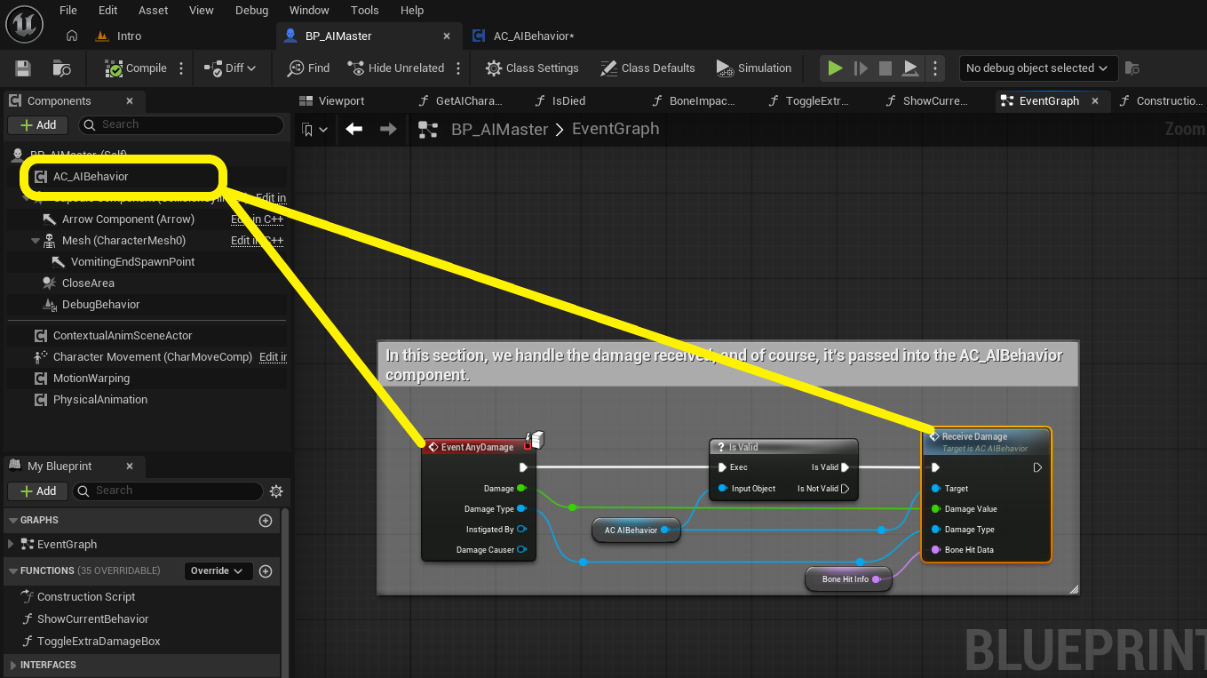
Task: Expand the INTERFACES section
Action: point(13,666)
